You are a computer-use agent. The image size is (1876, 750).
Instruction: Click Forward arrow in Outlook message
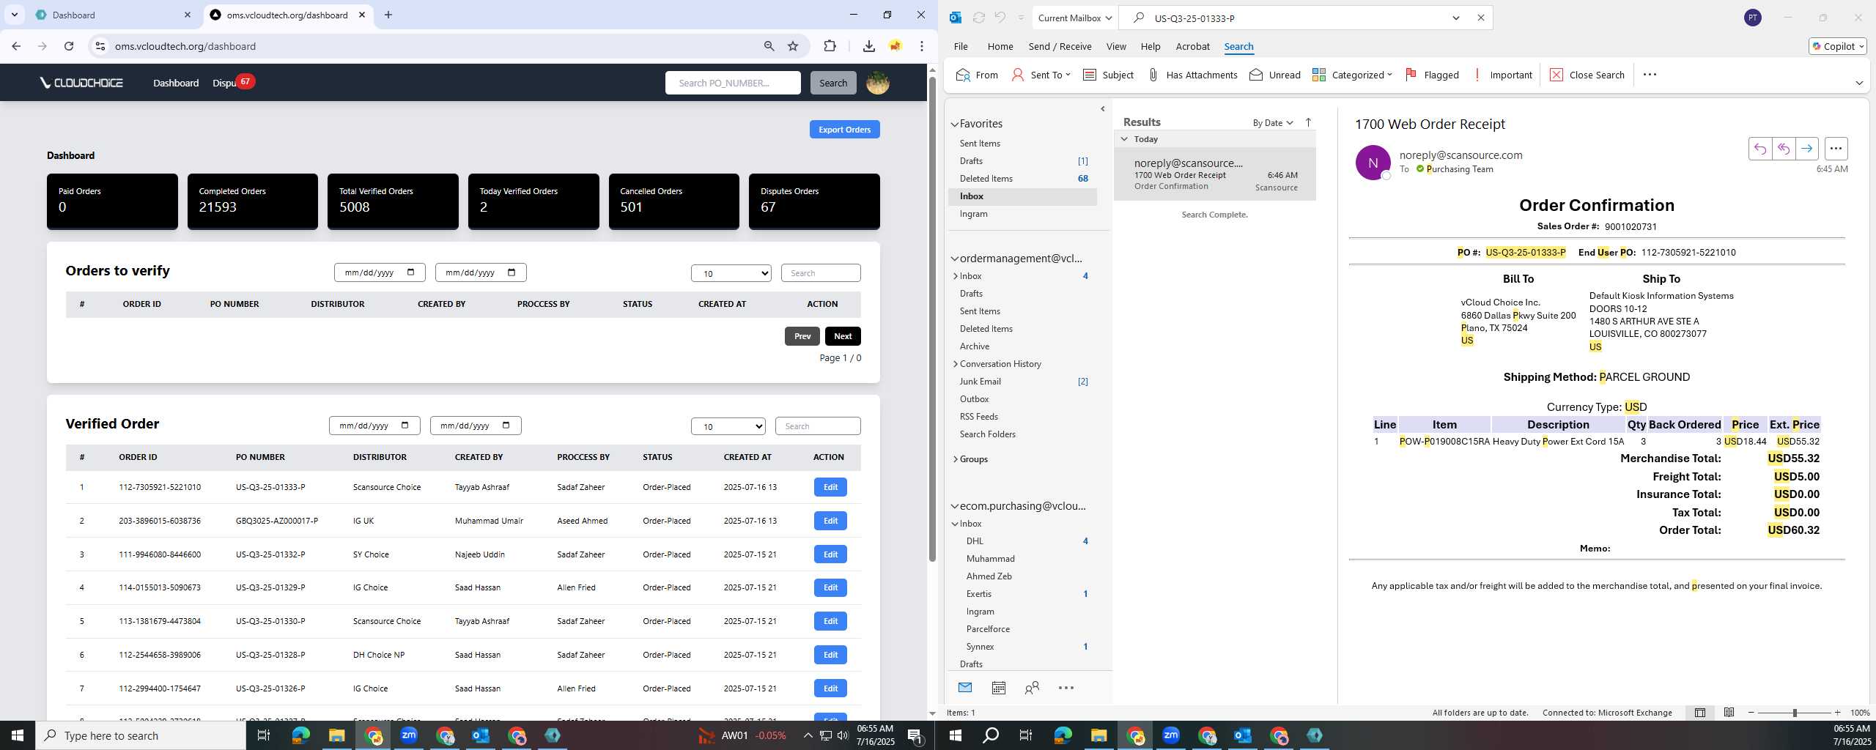pyautogui.click(x=1806, y=149)
